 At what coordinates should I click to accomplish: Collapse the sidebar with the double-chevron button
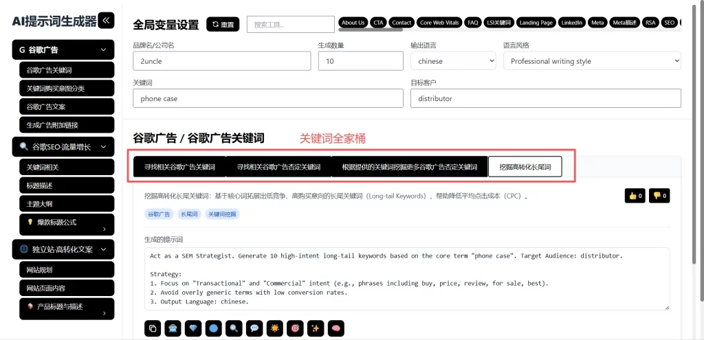[x=107, y=21]
